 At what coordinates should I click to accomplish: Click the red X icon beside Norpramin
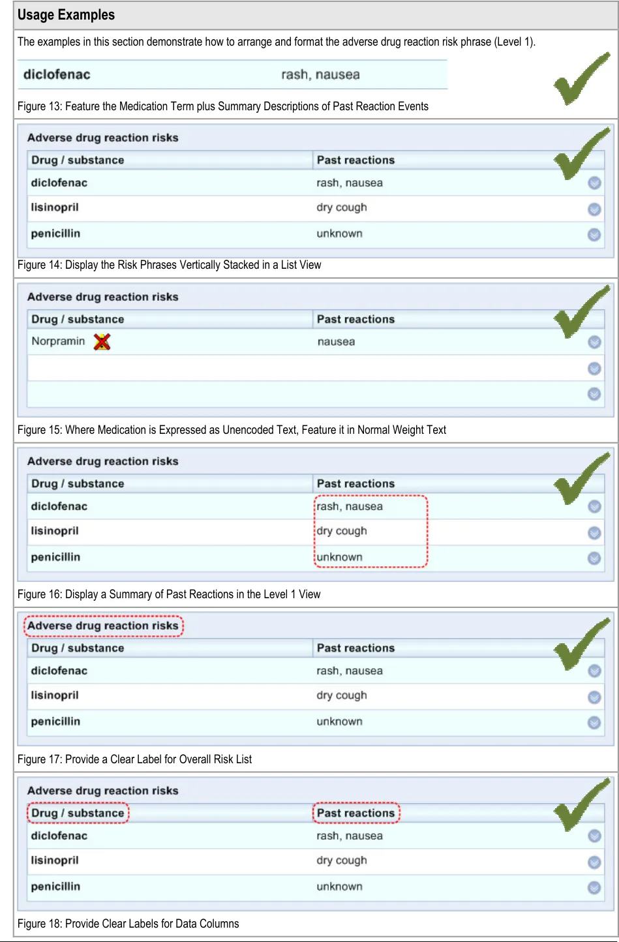point(102,341)
